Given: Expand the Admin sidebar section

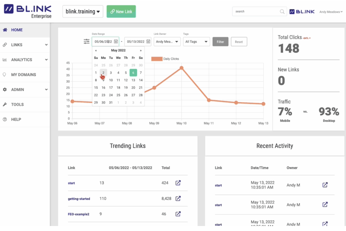Looking at the screenshot, I should [46, 90].
